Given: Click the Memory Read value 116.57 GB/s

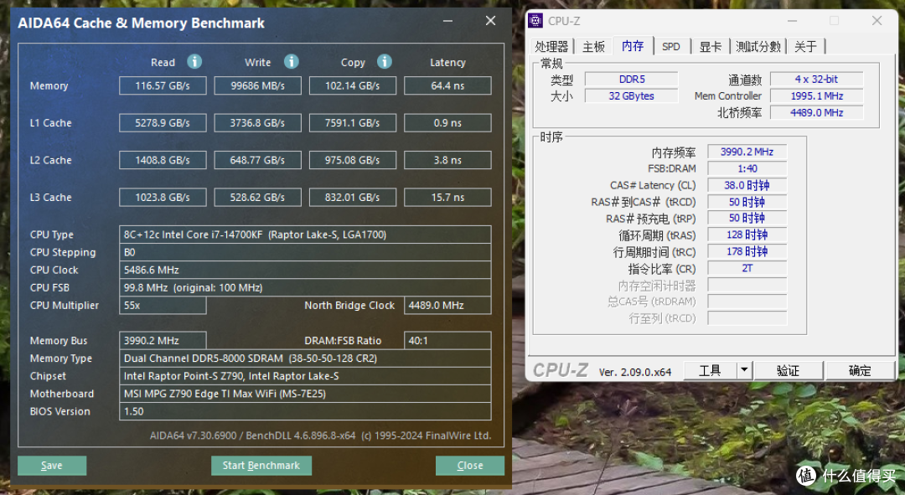Looking at the screenshot, I should click(x=163, y=85).
